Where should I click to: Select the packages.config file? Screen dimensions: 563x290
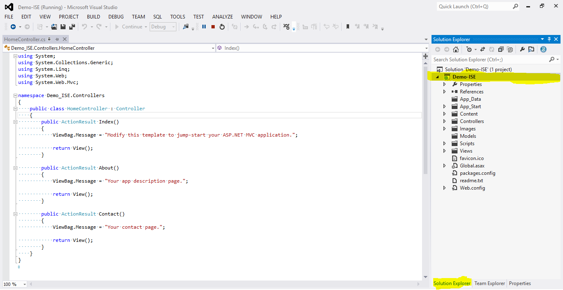[x=478, y=173]
